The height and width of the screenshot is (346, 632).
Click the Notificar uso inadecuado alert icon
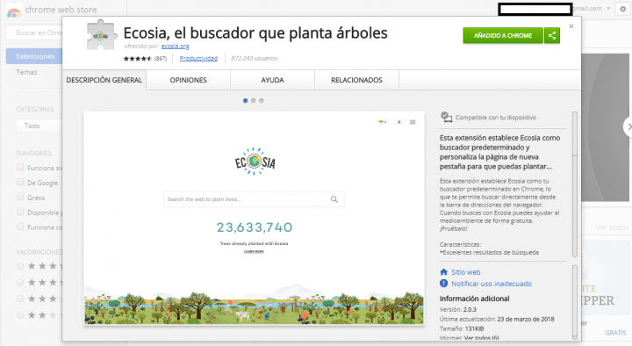pyautogui.click(x=444, y=284)
